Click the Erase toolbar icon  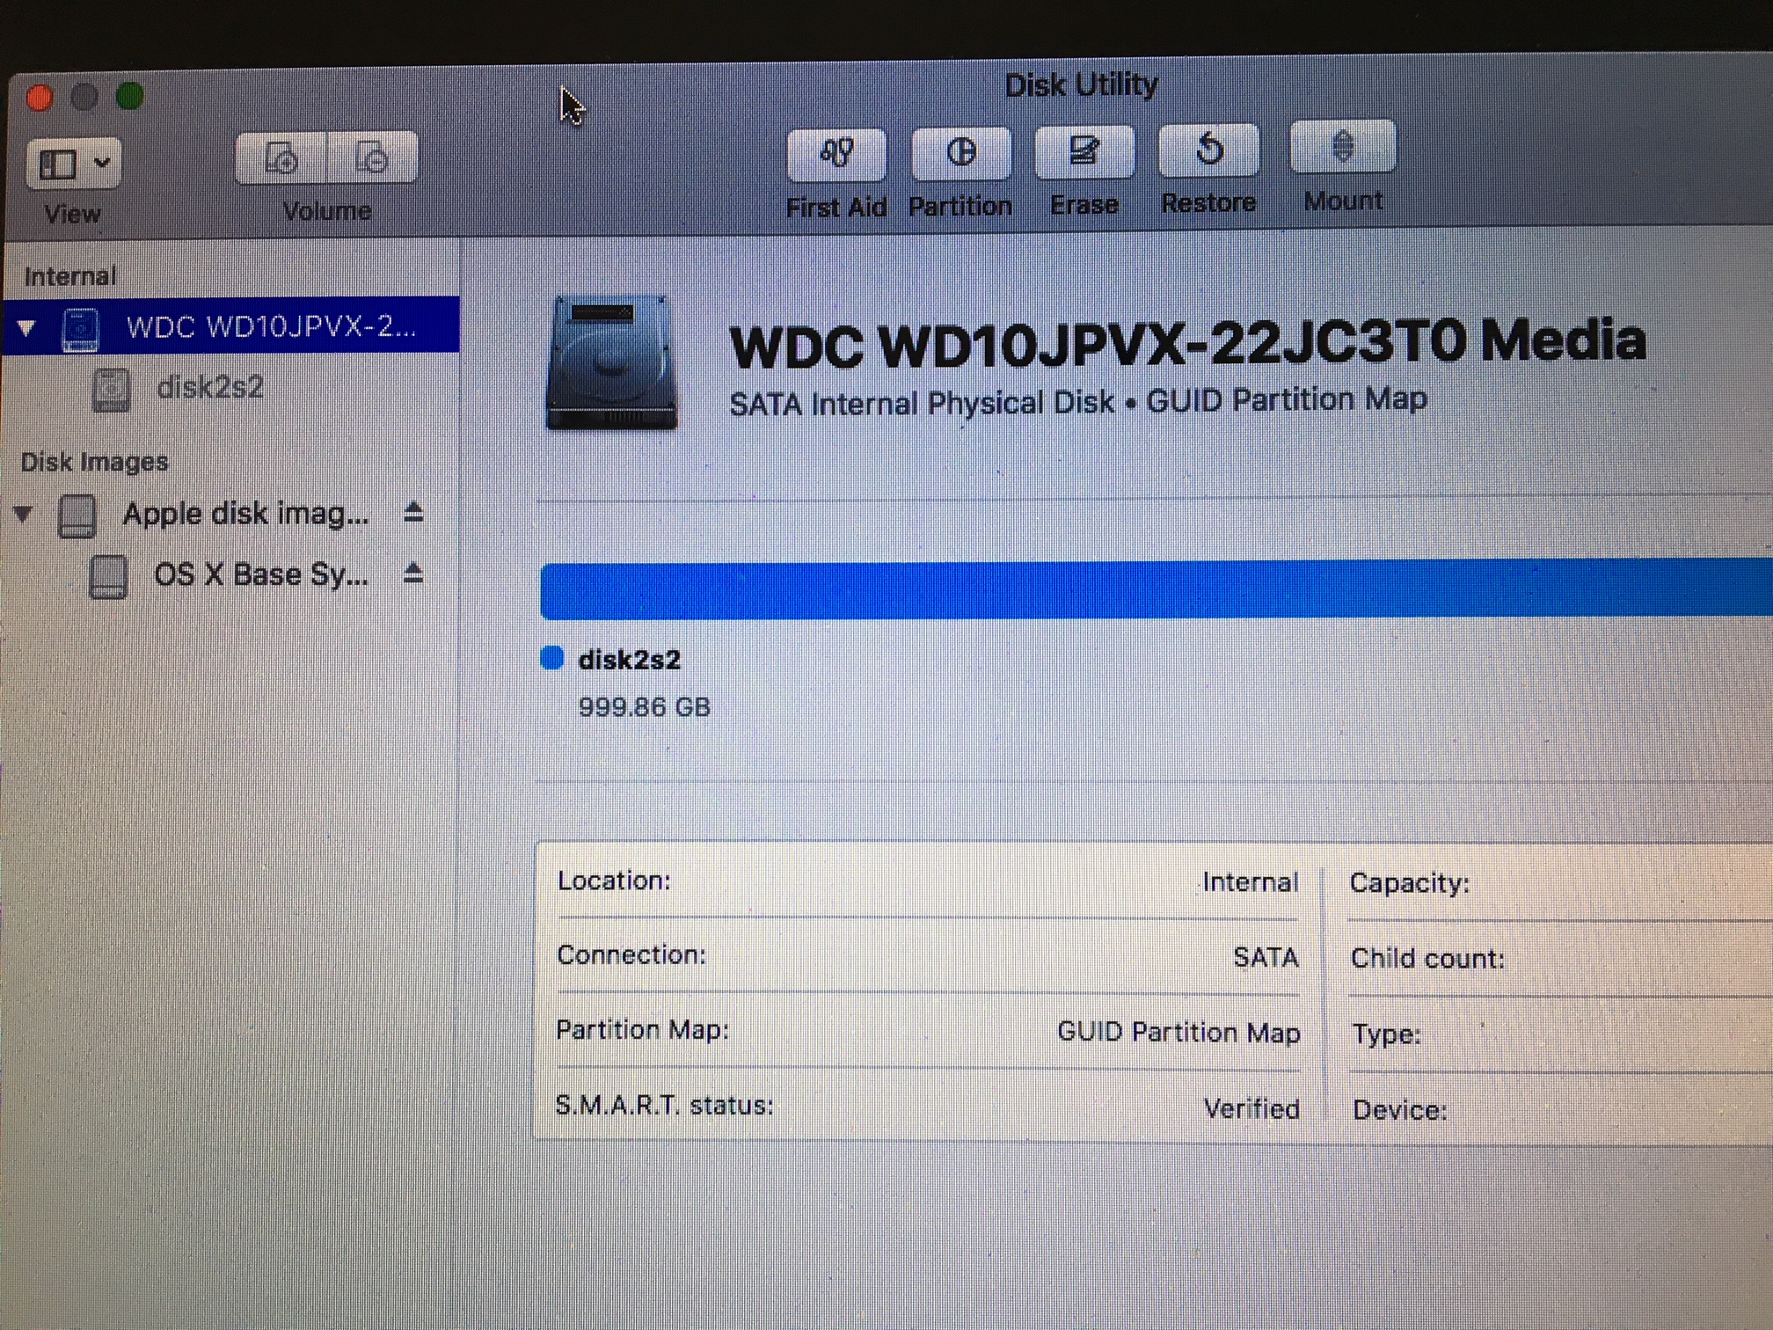click(1083, 151)
